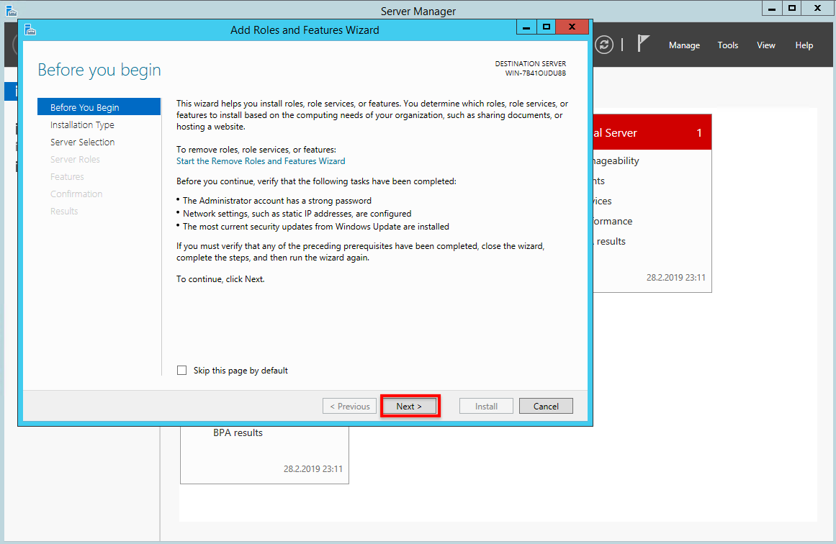Open 'Start the Remove Roles and Features Wizard' link
Viewport: 836px width, 544px height.
click(x=261, y=161)
